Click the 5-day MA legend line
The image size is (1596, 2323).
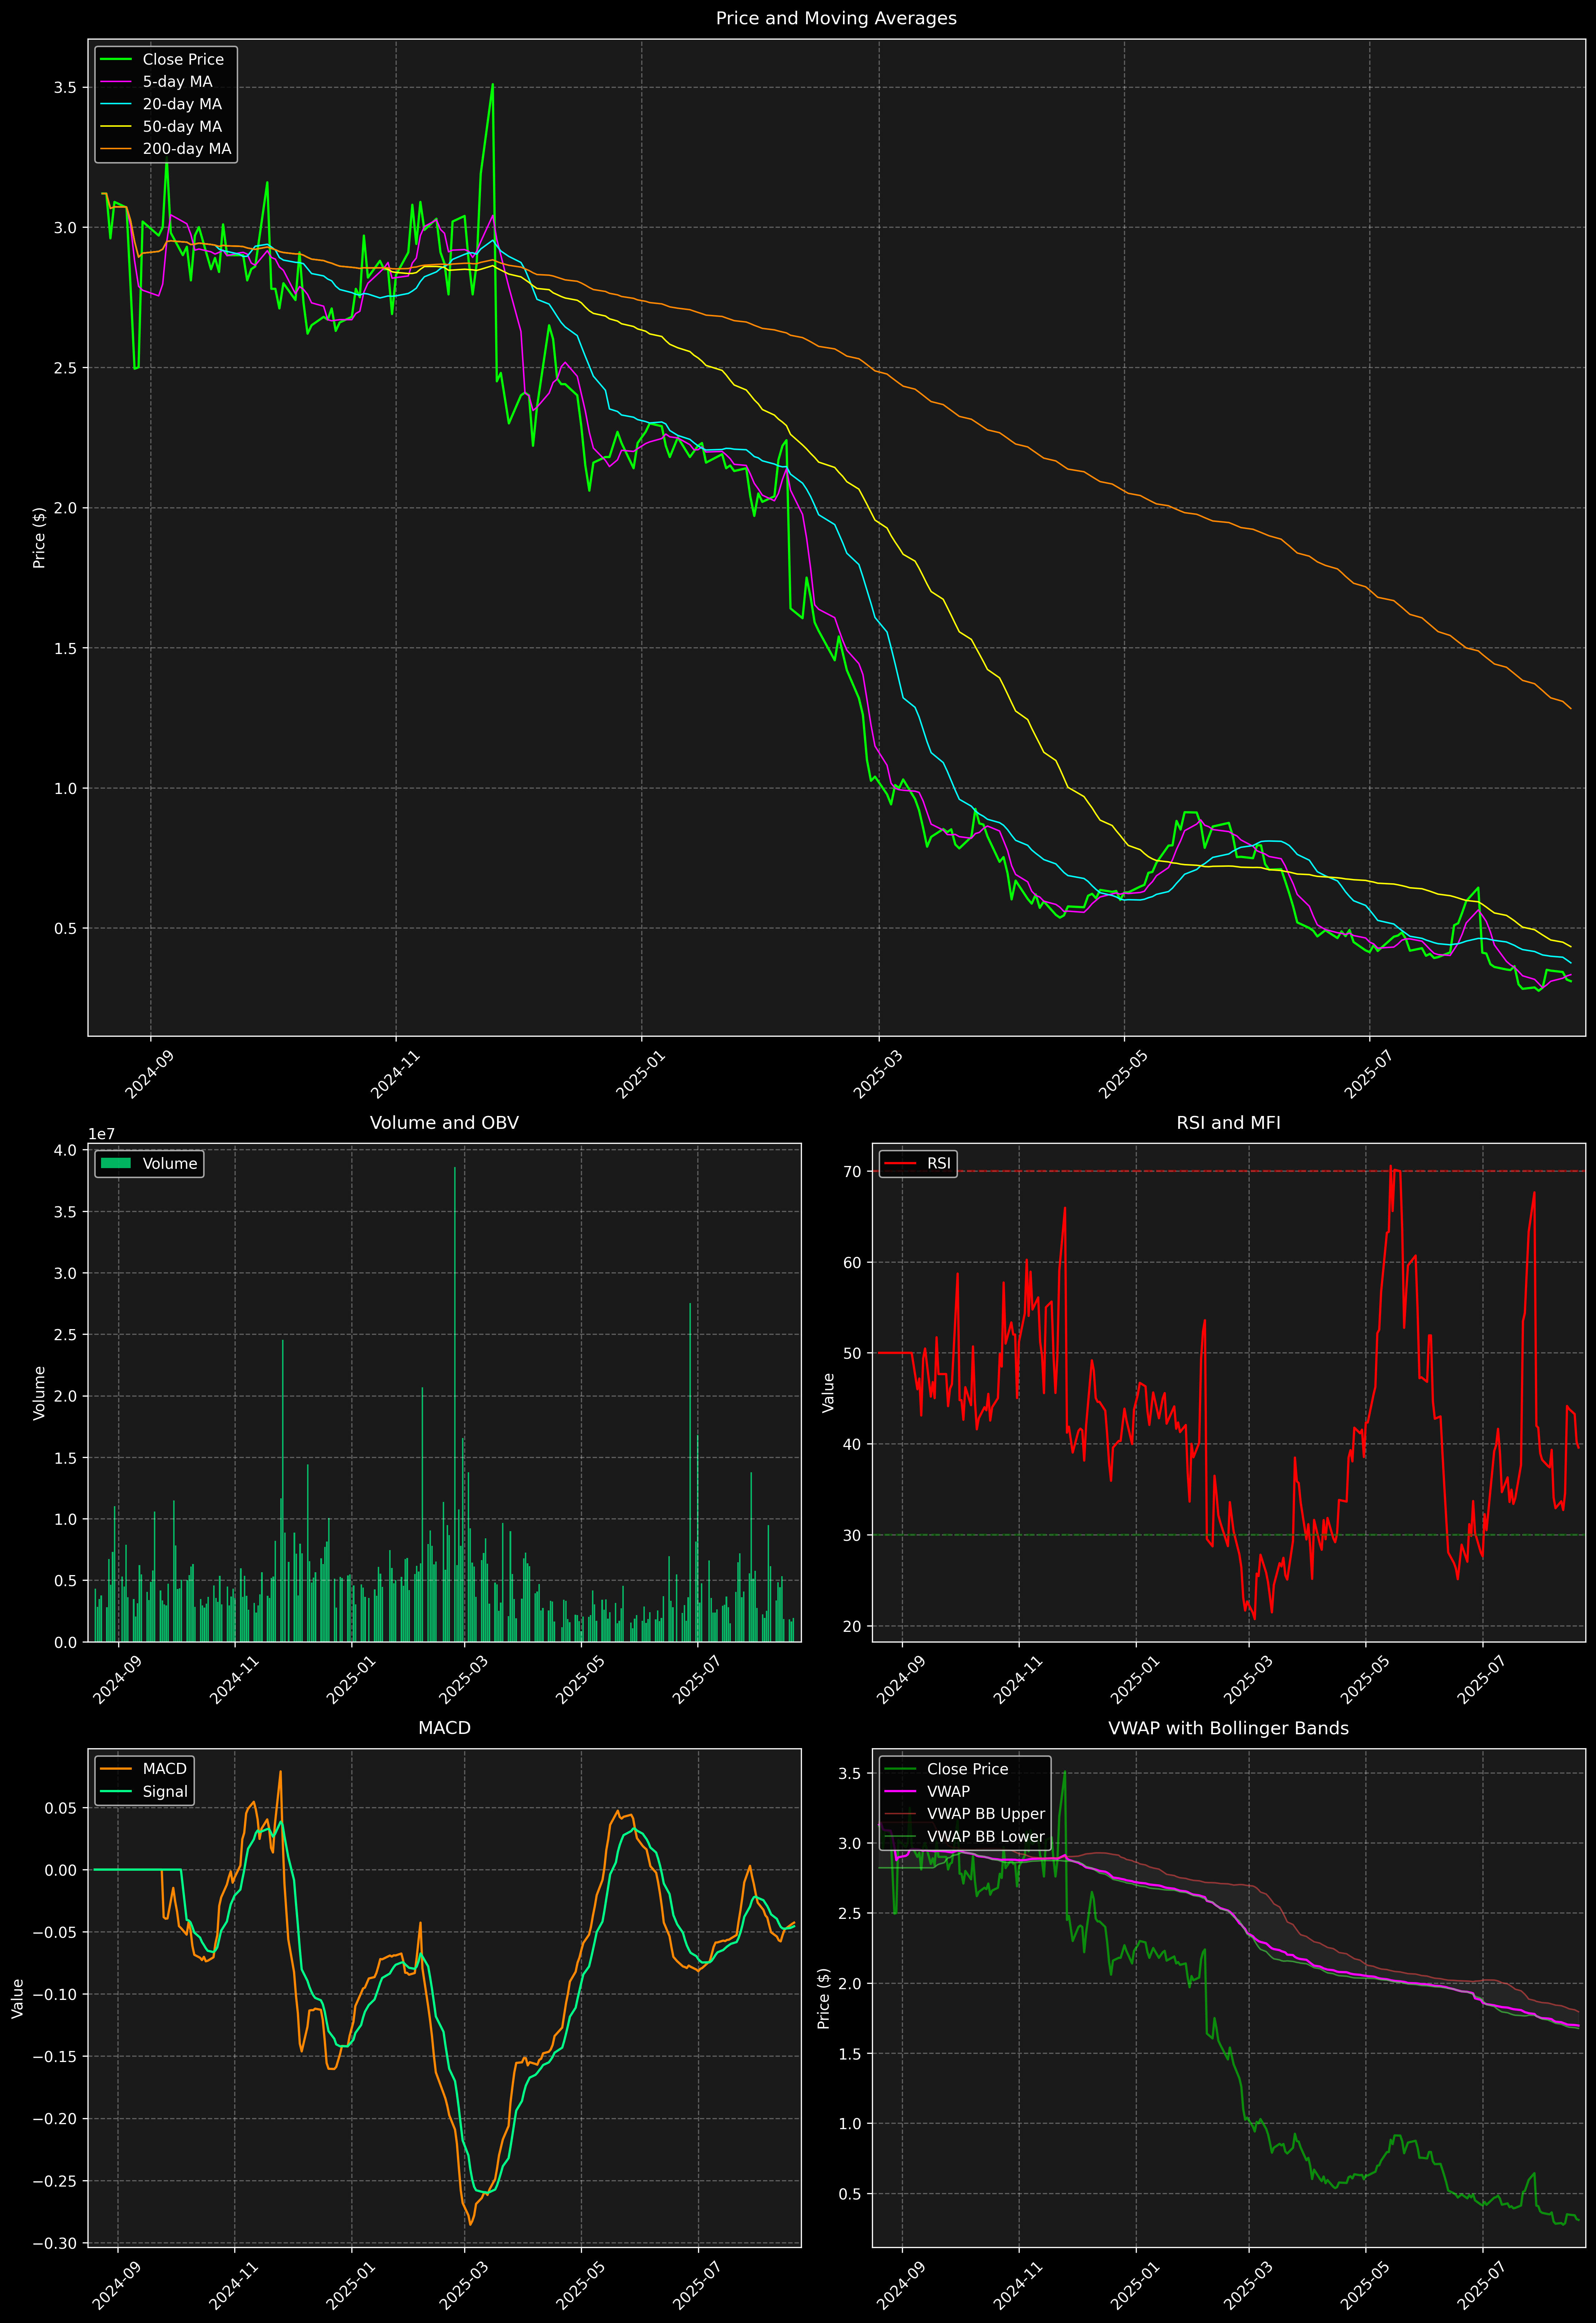[116, 82]
